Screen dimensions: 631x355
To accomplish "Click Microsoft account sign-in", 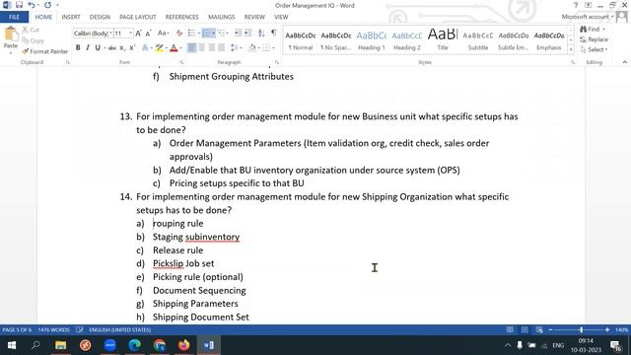I will point(588,17).
